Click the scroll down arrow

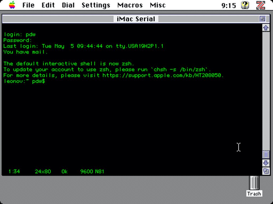click(266, 163)
